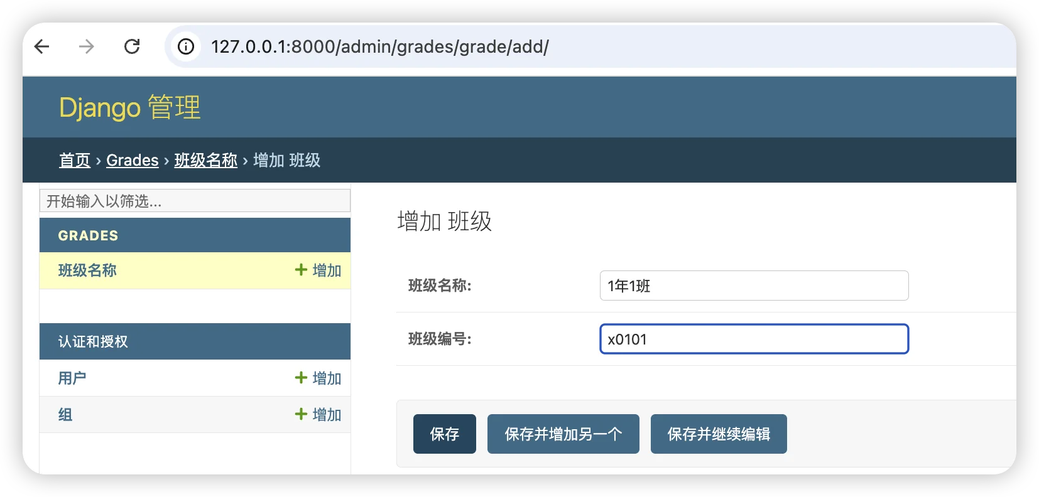1039x497 pixels.
Task: Open the site info icon in address bar
Action: point(186,46)
